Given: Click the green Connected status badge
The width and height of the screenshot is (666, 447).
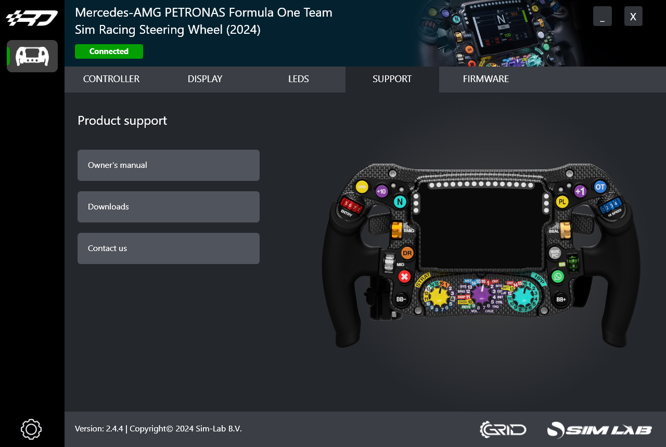Looking at the screenshot, I should [109, 51].
